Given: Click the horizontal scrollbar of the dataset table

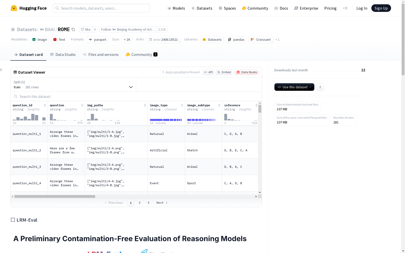Looking at the screenshot, I should (x=55, y=196).
